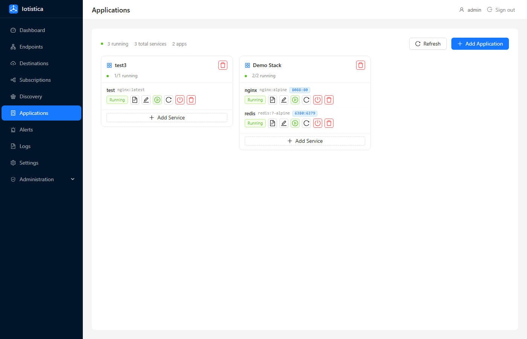Click the '3 running' summary text
The height and width of the screenshot is (339, 527).
(x=118, y=44)
